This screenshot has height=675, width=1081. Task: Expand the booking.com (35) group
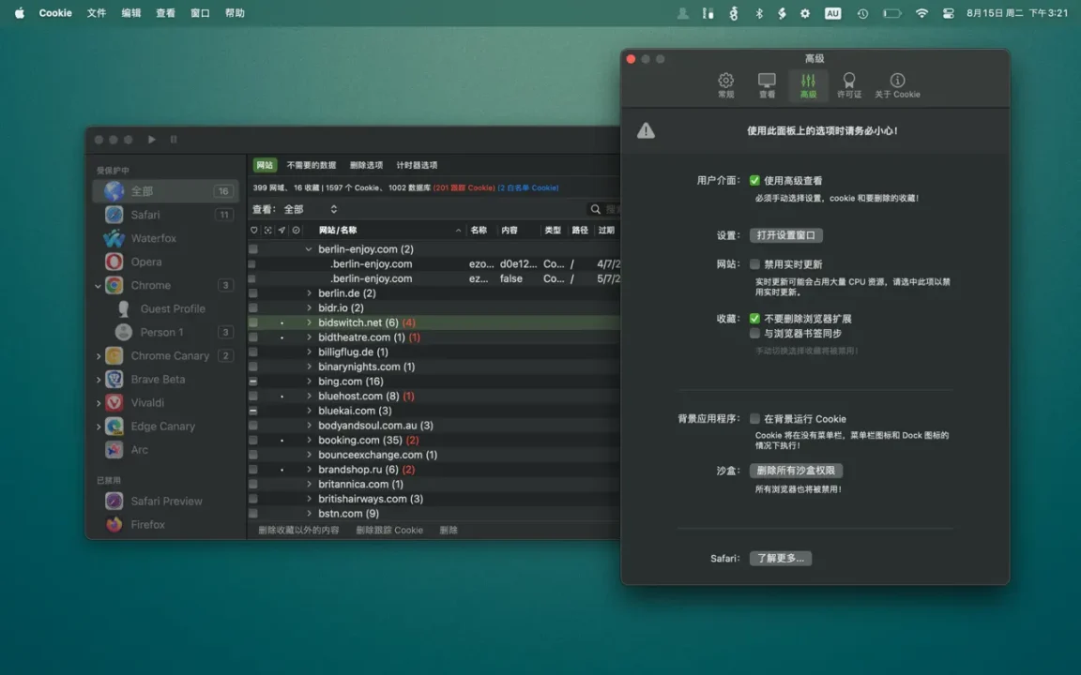308,440
